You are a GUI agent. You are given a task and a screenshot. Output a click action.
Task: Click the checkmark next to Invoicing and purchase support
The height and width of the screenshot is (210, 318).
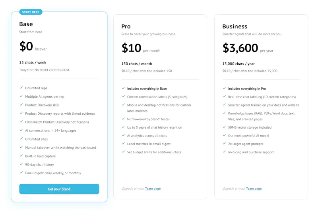(224, 152)
